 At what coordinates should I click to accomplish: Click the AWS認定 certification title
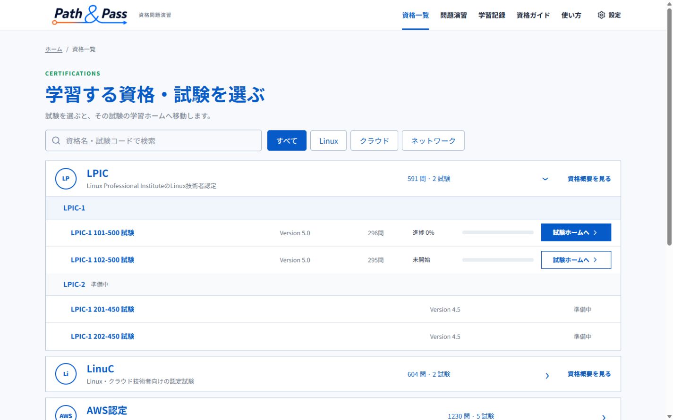click(x=107, y=410)
